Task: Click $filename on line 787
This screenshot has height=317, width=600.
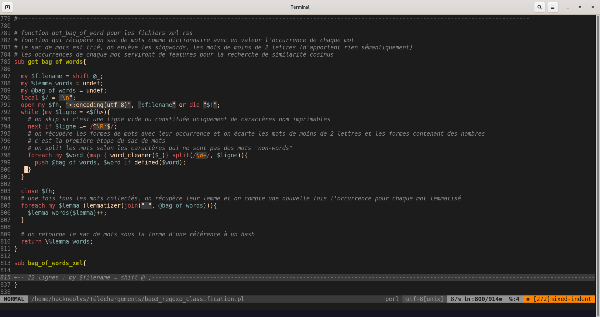Action: (47, 76)
